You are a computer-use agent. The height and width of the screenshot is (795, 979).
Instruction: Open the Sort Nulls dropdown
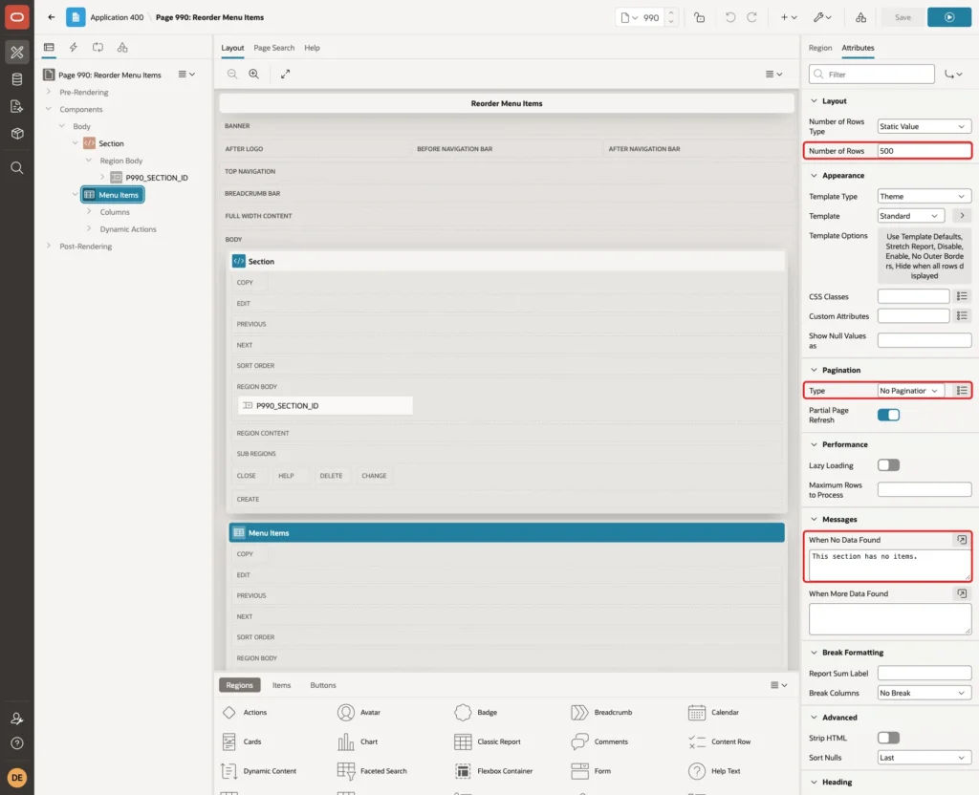tap(925, 758)
